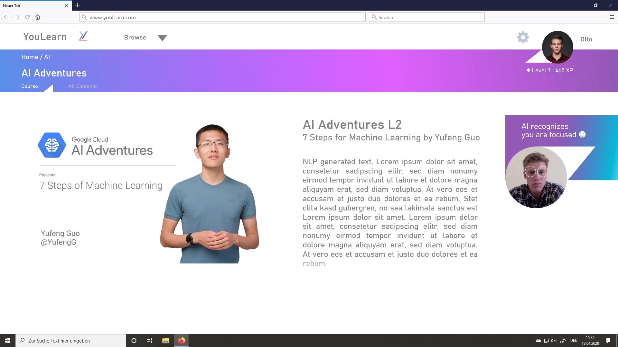Follow the Home breadcrumb link
This screenshot has height=347, width=618.
[x=30, y=57]
